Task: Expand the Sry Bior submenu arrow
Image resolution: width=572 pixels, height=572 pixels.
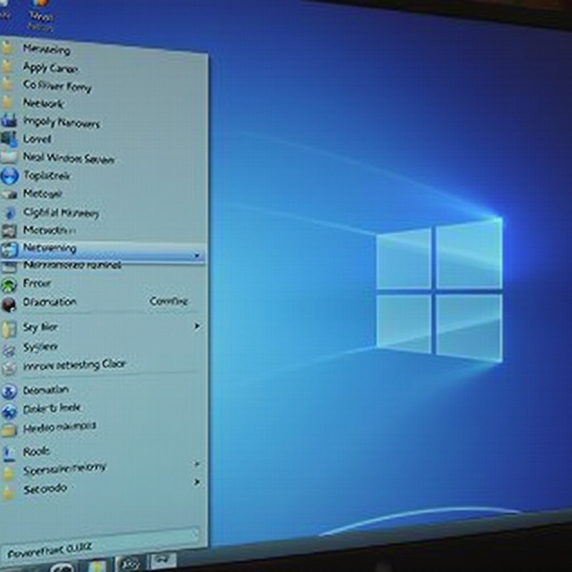Action: tap(197, 326)
